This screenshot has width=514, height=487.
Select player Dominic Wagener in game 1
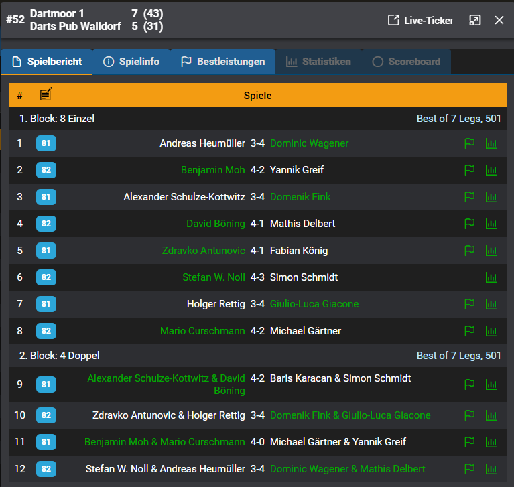(309, 143)
